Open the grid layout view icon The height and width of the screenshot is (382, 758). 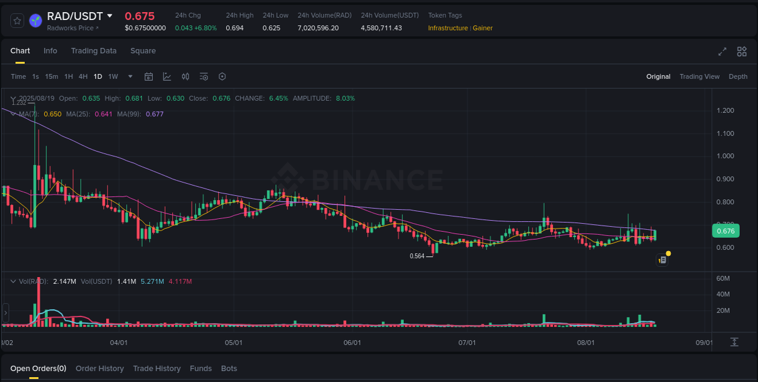click(742, 52)
